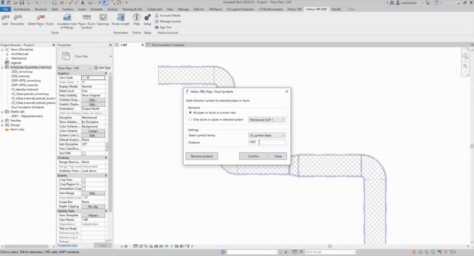Switch to the Architecture ribbon tab
474x256 pixels.
[x=21, y=9]
